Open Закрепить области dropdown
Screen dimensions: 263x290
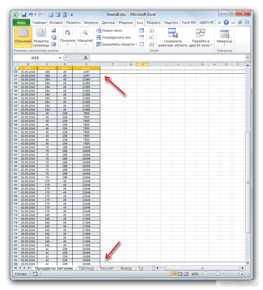click(x=117, y=44)
